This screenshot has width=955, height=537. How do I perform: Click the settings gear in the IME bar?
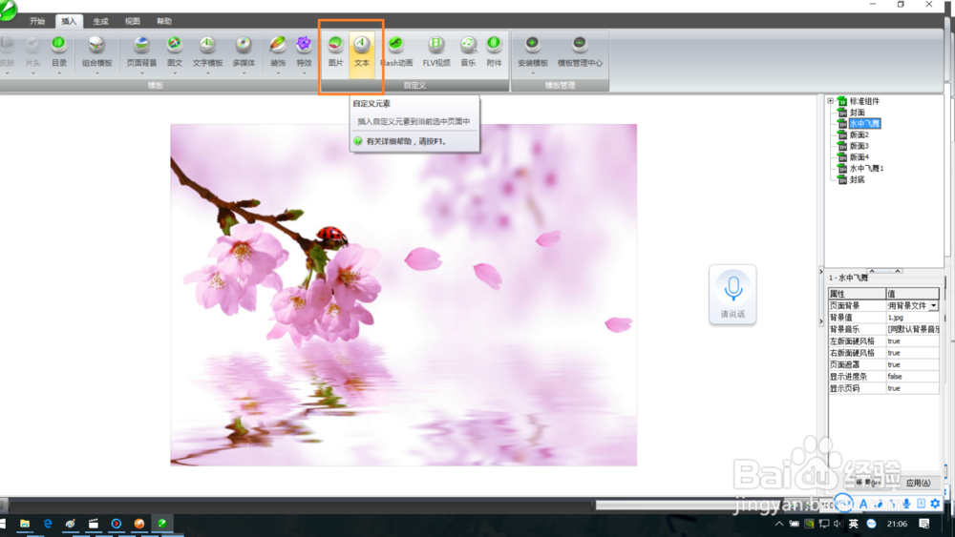coord(936,504)
